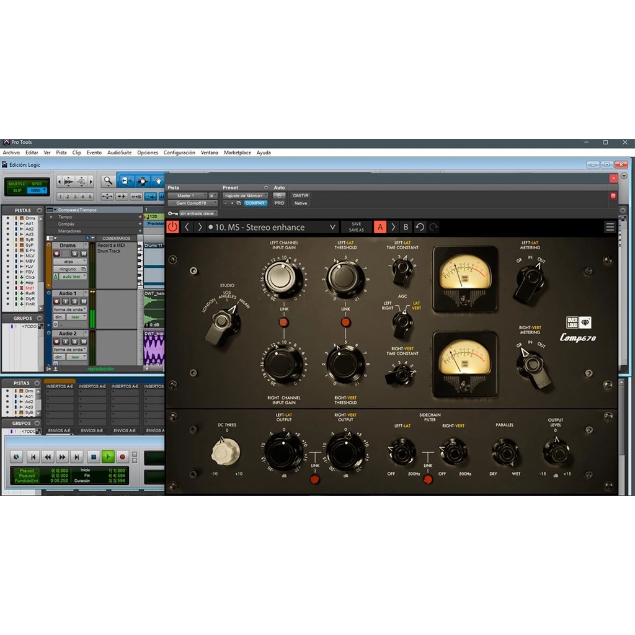Viewport: 635px width, 635px height.
Task: Record-enable the Drums track
Action: [56, 254]
